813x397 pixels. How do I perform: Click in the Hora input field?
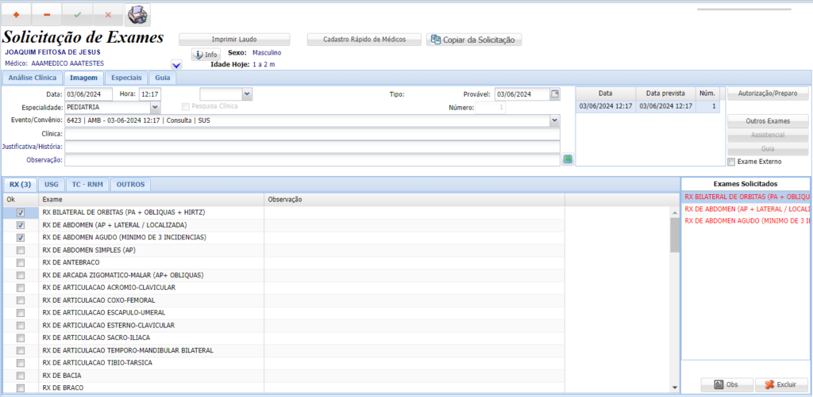pyautogui.click(x=150, y=94)
